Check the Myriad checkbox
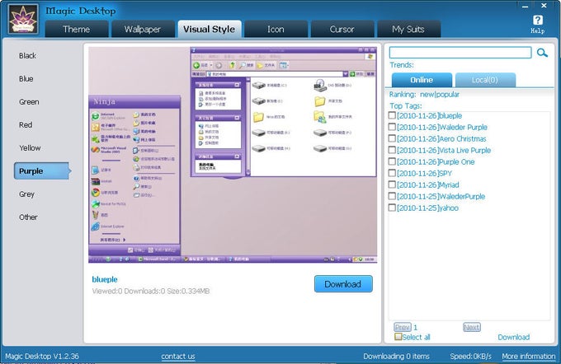The image size is (561, 364). (x=392, y=184)
